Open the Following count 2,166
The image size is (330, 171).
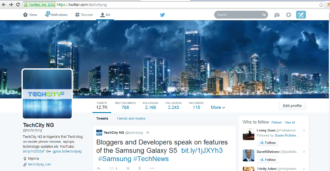(150, 105)
